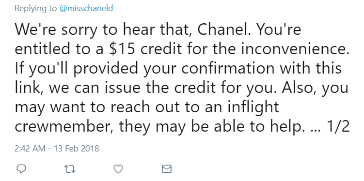Click the "13 Feb 2018" date portion
The height and width of the screenshot is (181, 364).
click(77, 148)
